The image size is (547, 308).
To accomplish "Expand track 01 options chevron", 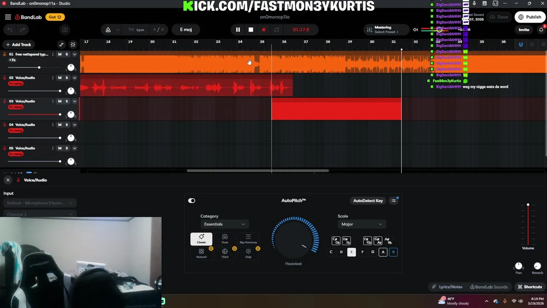I will (74, 54).
